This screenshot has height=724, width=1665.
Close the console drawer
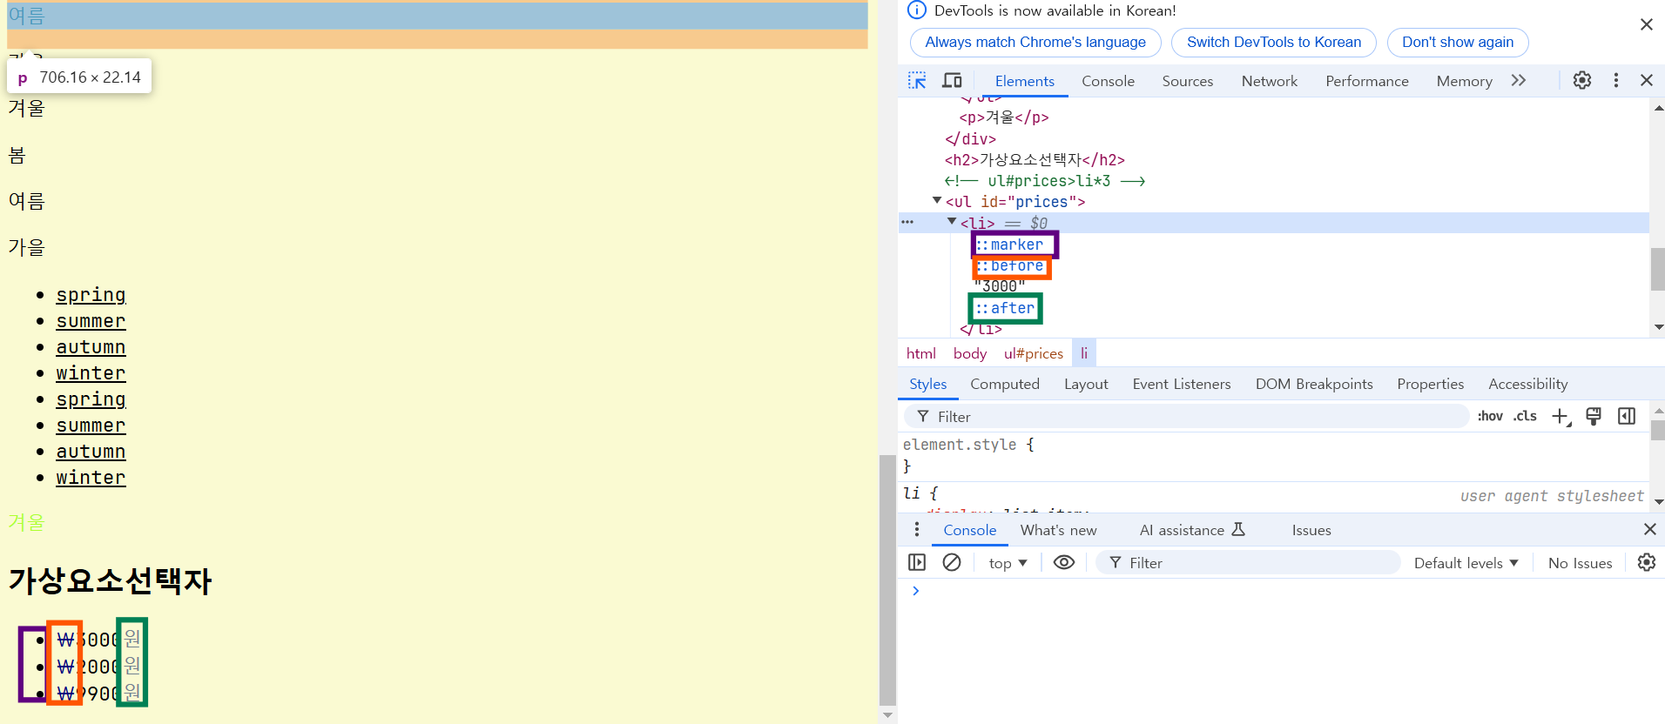tap(1649, 529)
